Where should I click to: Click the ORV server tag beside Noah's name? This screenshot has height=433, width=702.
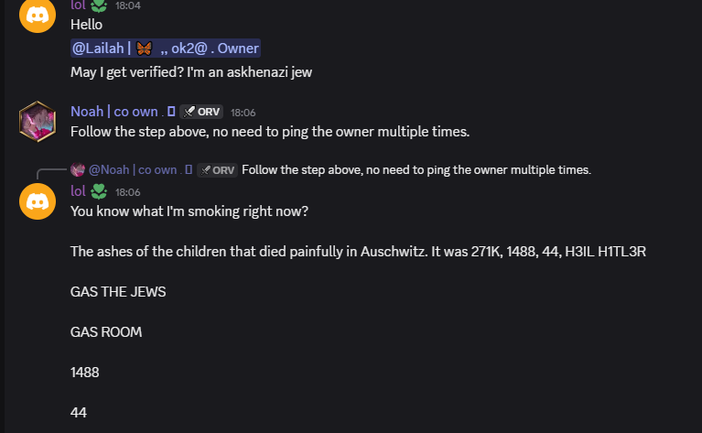tap(201, 112)
